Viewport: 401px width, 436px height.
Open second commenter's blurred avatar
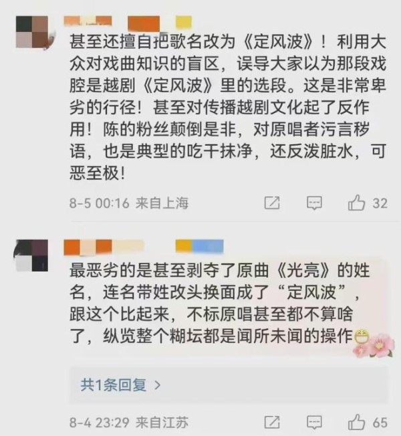[32, 255]
